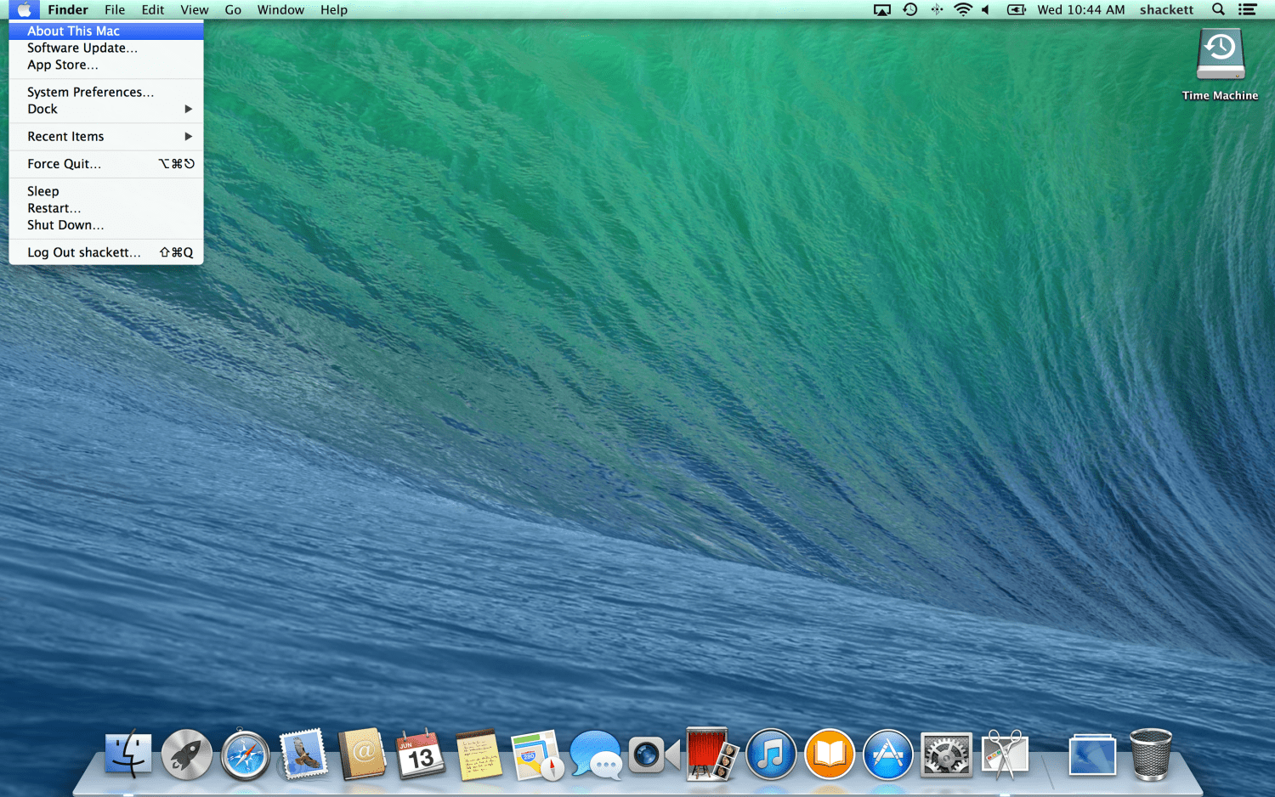
Task: Open Maps app from the Dock
Action: tap(537, 755)
